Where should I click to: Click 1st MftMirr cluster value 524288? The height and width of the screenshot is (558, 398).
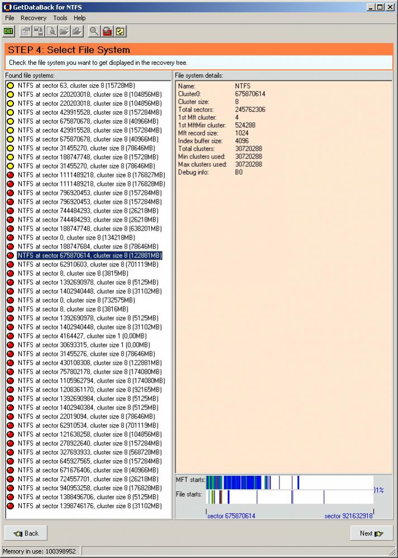[x=245, y=125]
